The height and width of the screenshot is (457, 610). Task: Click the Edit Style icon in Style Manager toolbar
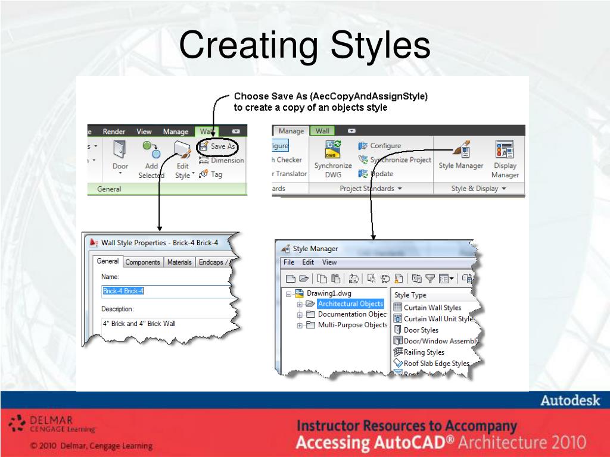pyautogui.click(x=353, y=278)
